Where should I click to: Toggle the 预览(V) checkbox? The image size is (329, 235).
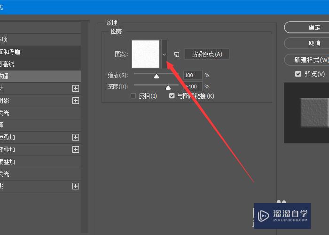coord(298,74)
